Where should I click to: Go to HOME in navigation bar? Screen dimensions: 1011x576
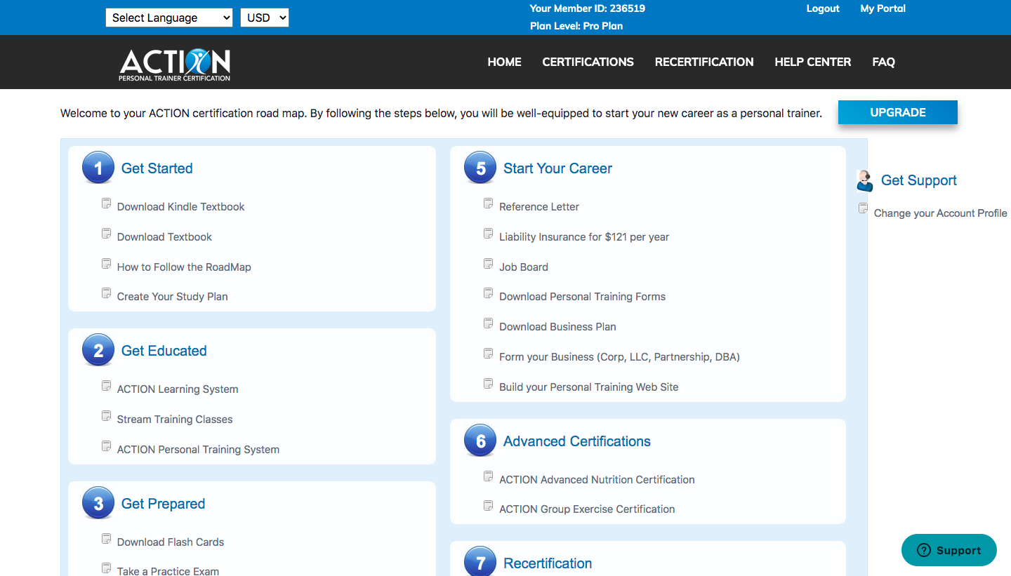504,62
